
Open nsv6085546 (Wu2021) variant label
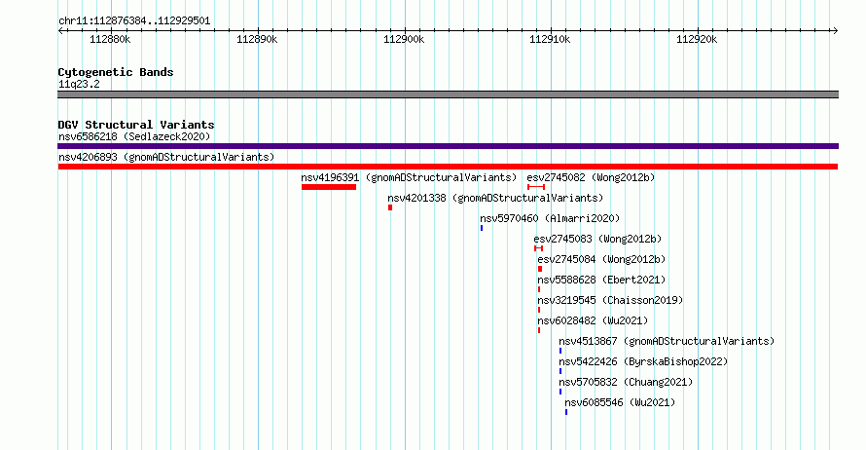point(620,402)
